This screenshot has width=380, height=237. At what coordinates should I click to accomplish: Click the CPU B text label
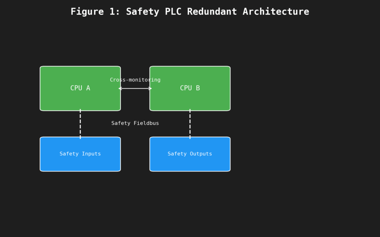[190, 88]
